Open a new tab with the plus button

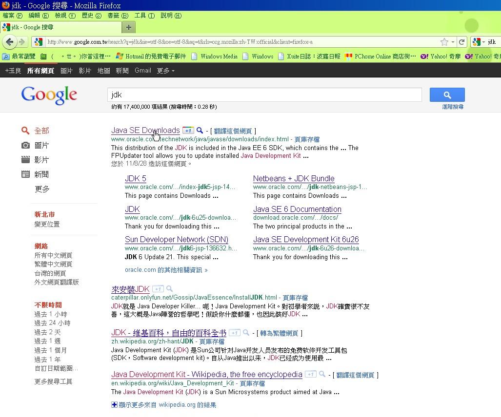(x=129, y=27)
